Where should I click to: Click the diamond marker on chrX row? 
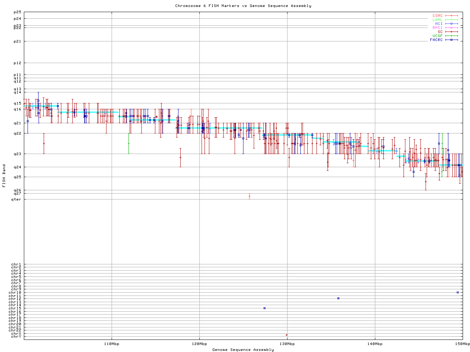[x=286, y=335]
